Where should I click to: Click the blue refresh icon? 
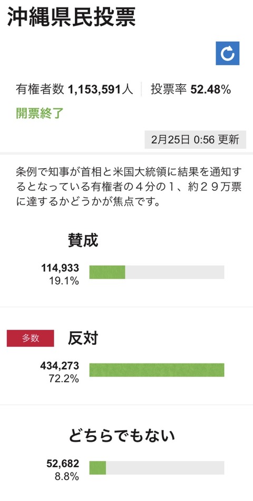(x=228, y=53)
